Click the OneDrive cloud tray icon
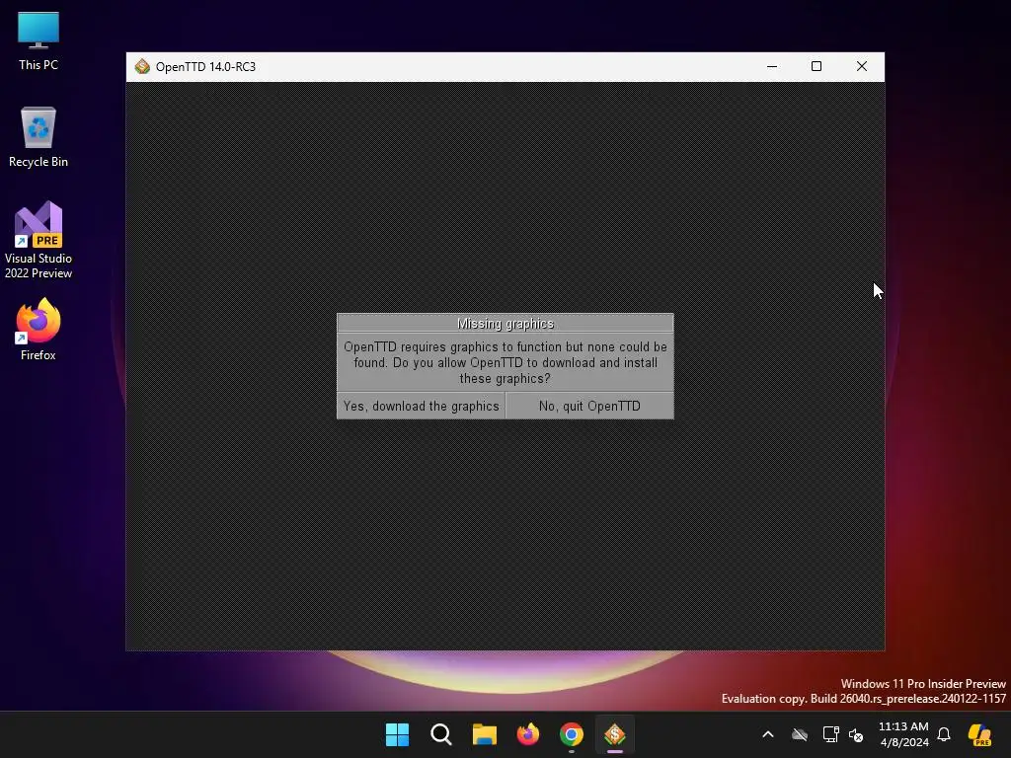Screen dimensions: 1011x758 [x=800, y=734]
